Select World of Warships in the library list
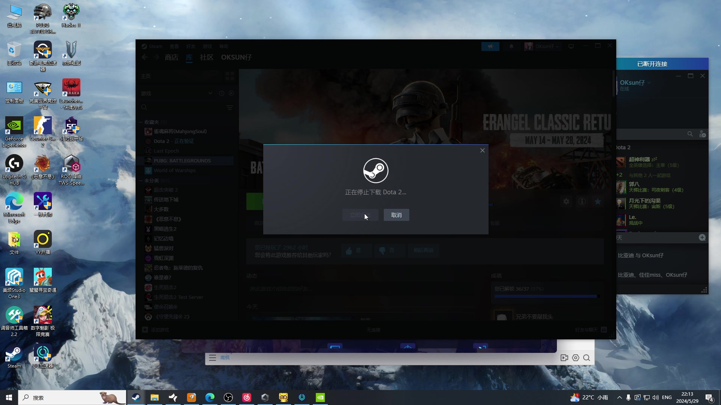Screen dimensions: 721x405 [175, 171]
